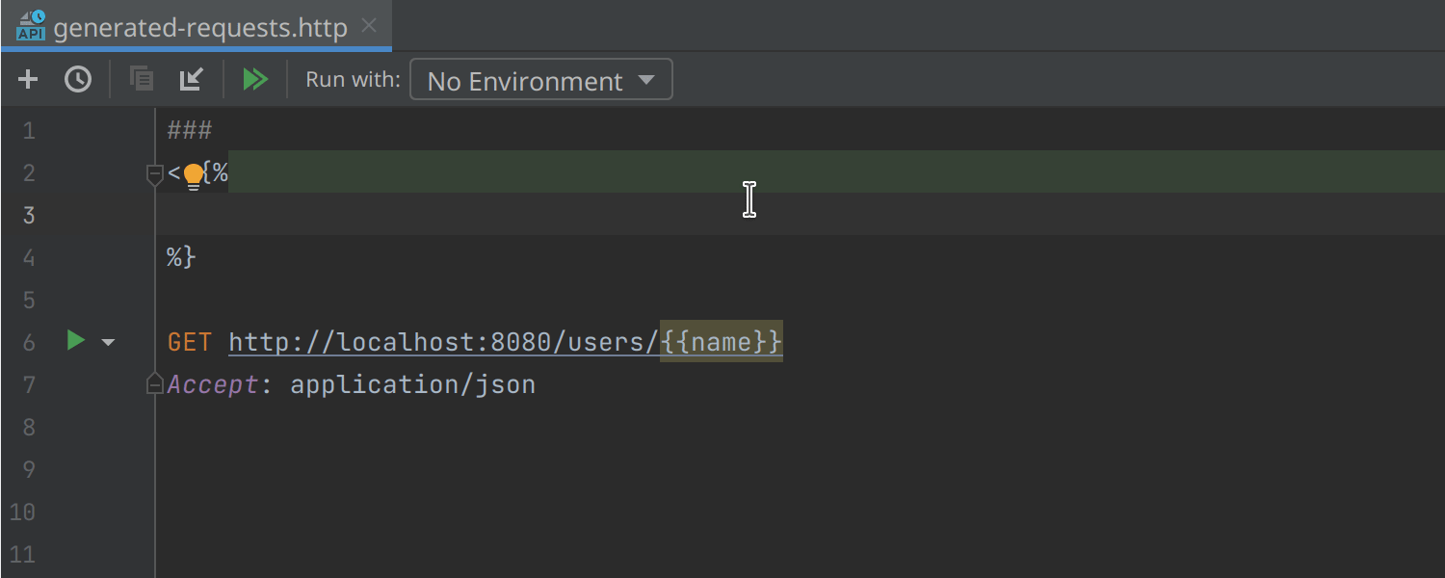1445x578 pixels.
Task: Click the Add request plus icon
Action: (x=28, y=80)
